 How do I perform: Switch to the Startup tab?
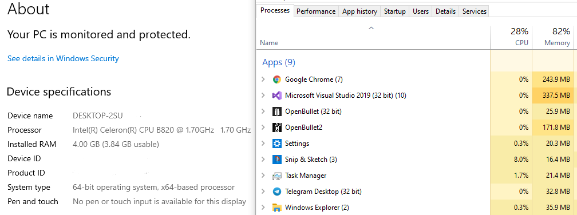[x=394, y=11]
